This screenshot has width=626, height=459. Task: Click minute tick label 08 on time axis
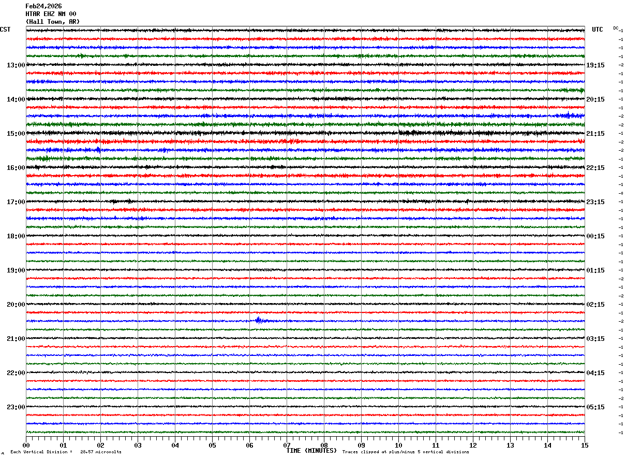coord(324,445)
